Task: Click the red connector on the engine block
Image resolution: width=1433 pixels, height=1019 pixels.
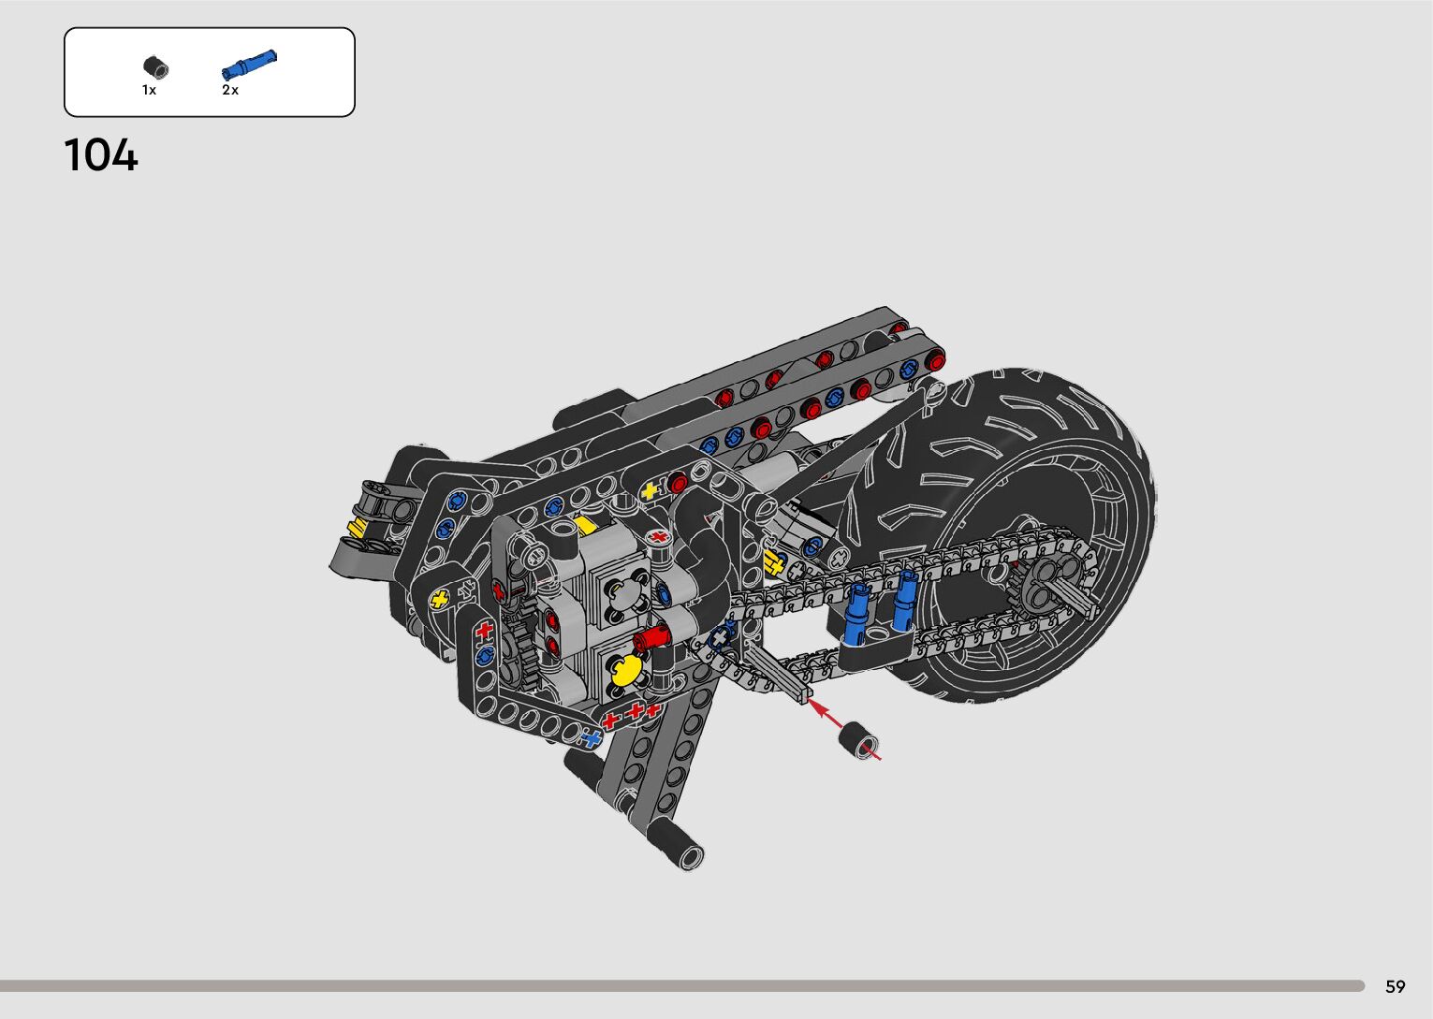Action: coord(652,639)
